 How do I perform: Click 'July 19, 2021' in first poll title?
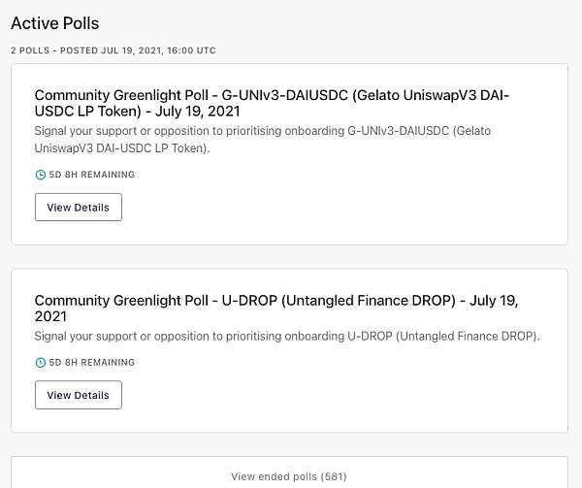(x=198, y=112)
